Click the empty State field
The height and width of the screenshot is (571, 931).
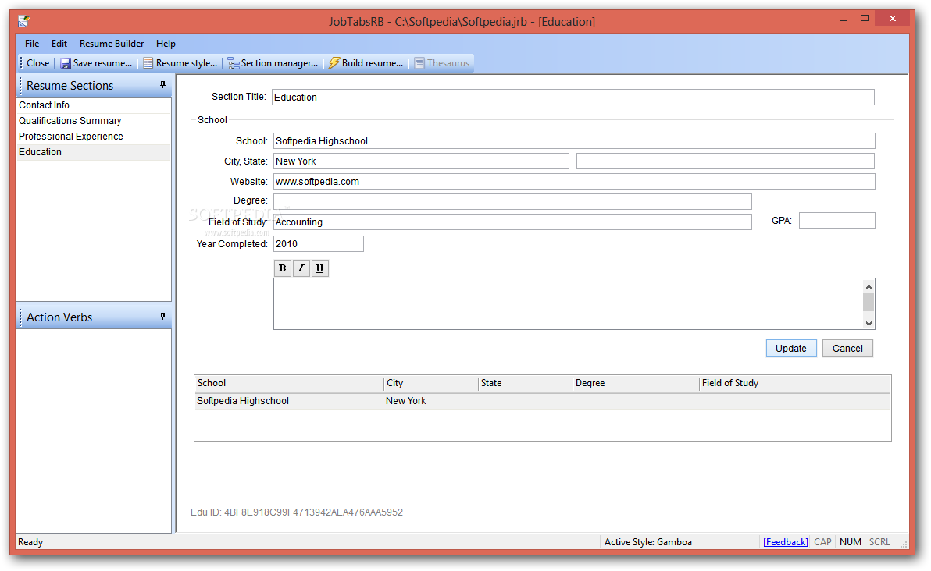[726, 161]
